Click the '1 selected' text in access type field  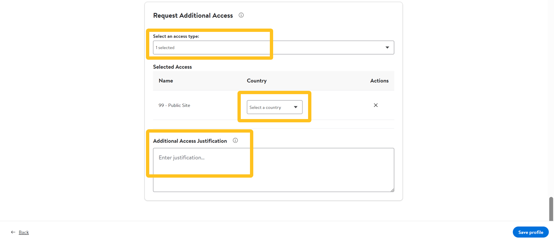click(165, 48)
